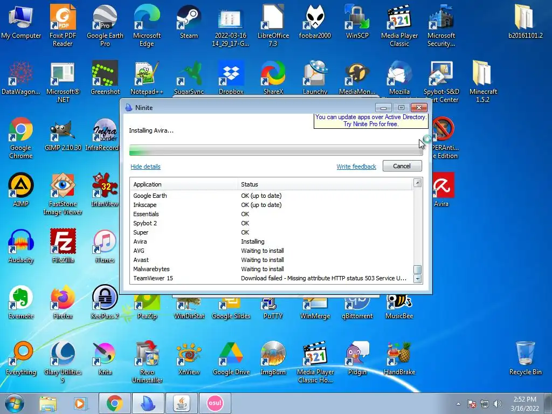Select the Krita desktop icon
This screenshot has height=414, width=552.
(105, 358)
